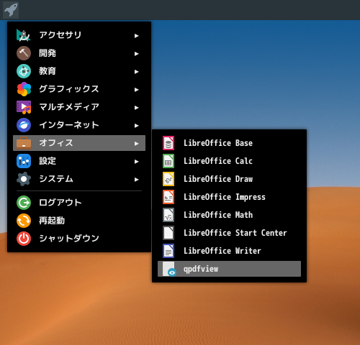Click the LibreOffice Start Center icon

click(x=168, y=233)
